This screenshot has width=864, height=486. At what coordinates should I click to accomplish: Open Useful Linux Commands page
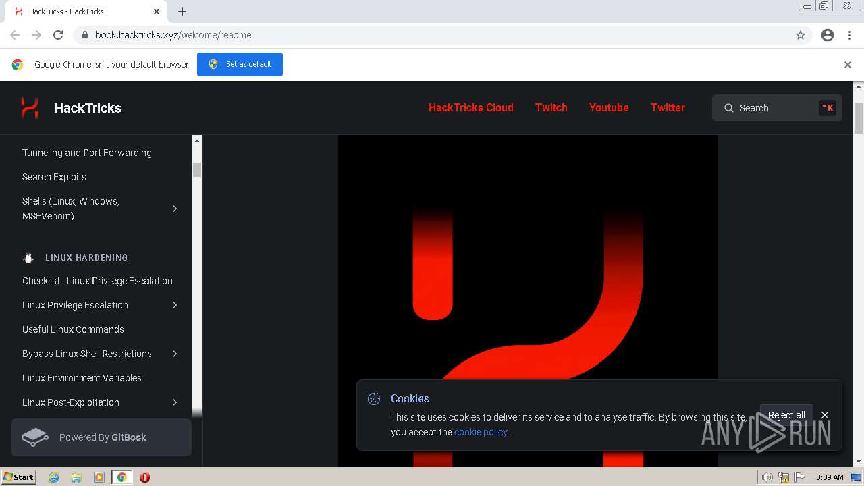point(73,329)
